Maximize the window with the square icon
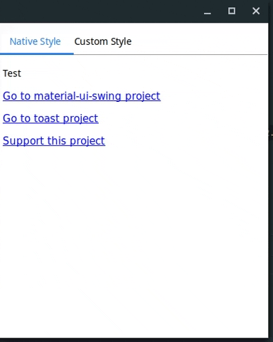Screen dimensions: 273x342 pos(232,11)
